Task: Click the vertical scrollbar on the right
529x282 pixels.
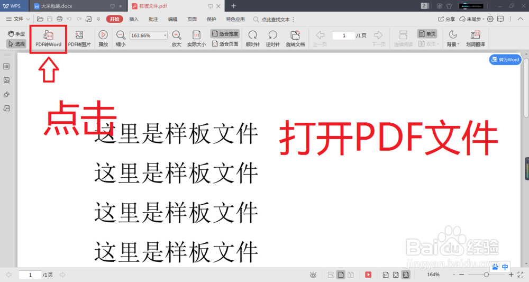Action: click(526, 87)
